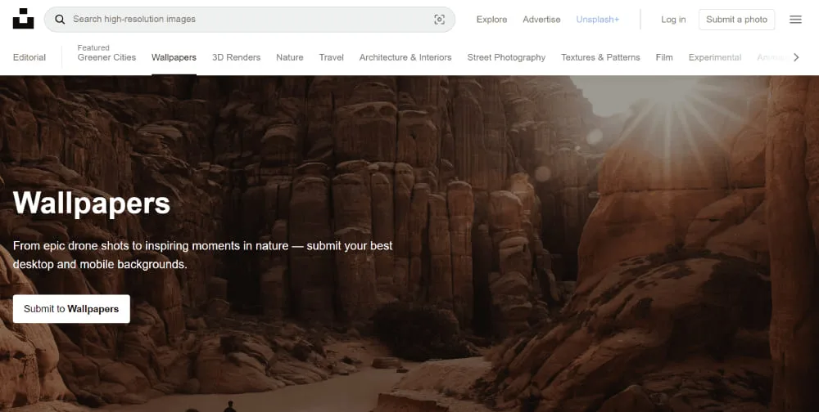This screenshot has width=819, height=412.
Task: Click the magnifying glass search icon
Action: (60, 20)
